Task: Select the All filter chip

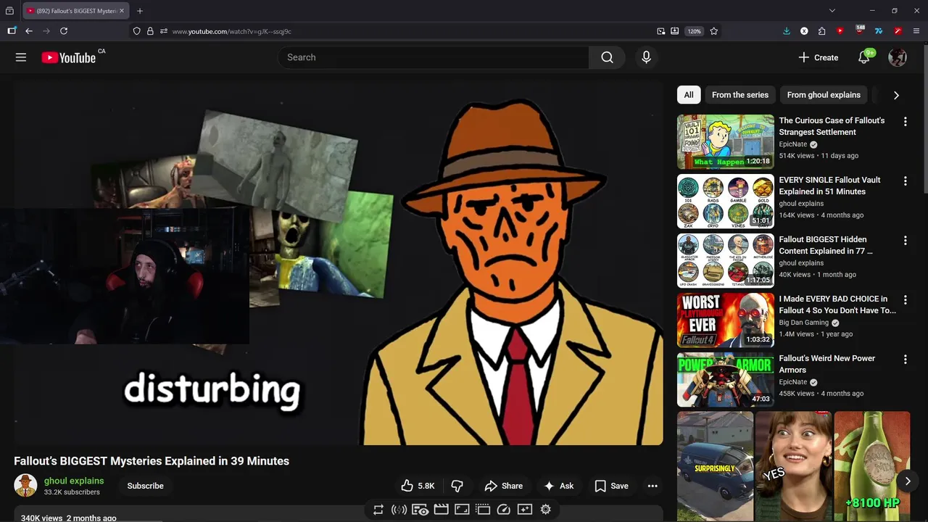Action: 689,95
